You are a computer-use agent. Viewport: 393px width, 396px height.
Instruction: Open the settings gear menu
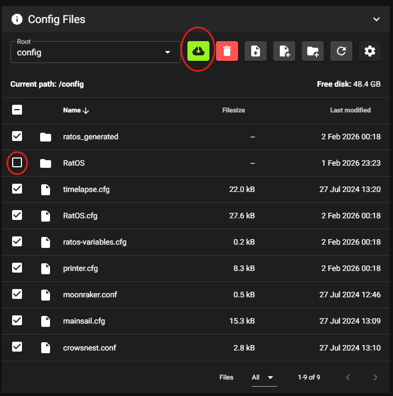tap(370, 51)
